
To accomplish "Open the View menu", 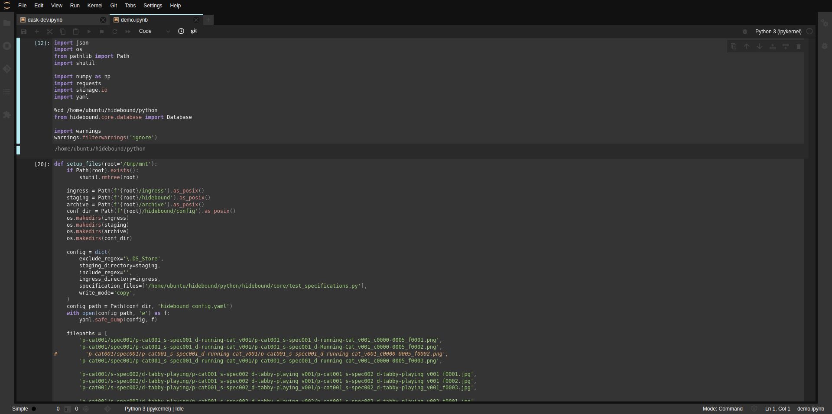I will pos(56,6).
